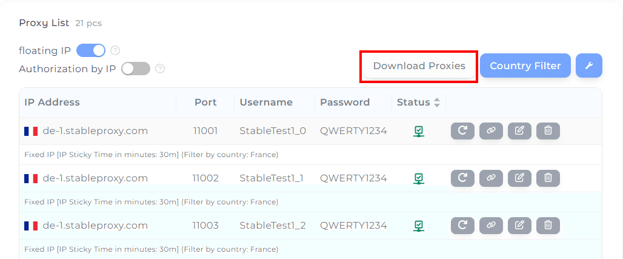Image resolution: width=623 pixels, height=259 pixels.
Task: Show help for Authorization by IP
Action: point(160,69)
